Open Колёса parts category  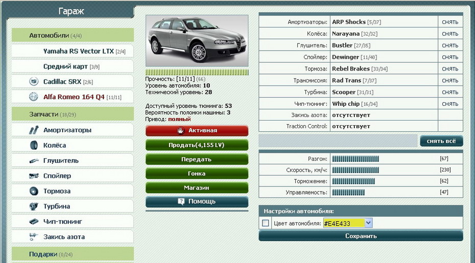pyautogui.click(x=73, y=145)
